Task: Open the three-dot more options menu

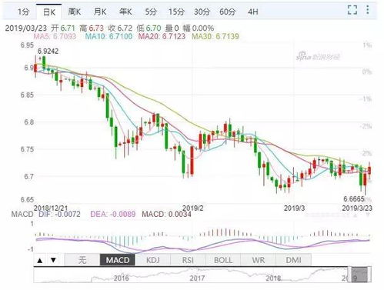Action: 368,10
